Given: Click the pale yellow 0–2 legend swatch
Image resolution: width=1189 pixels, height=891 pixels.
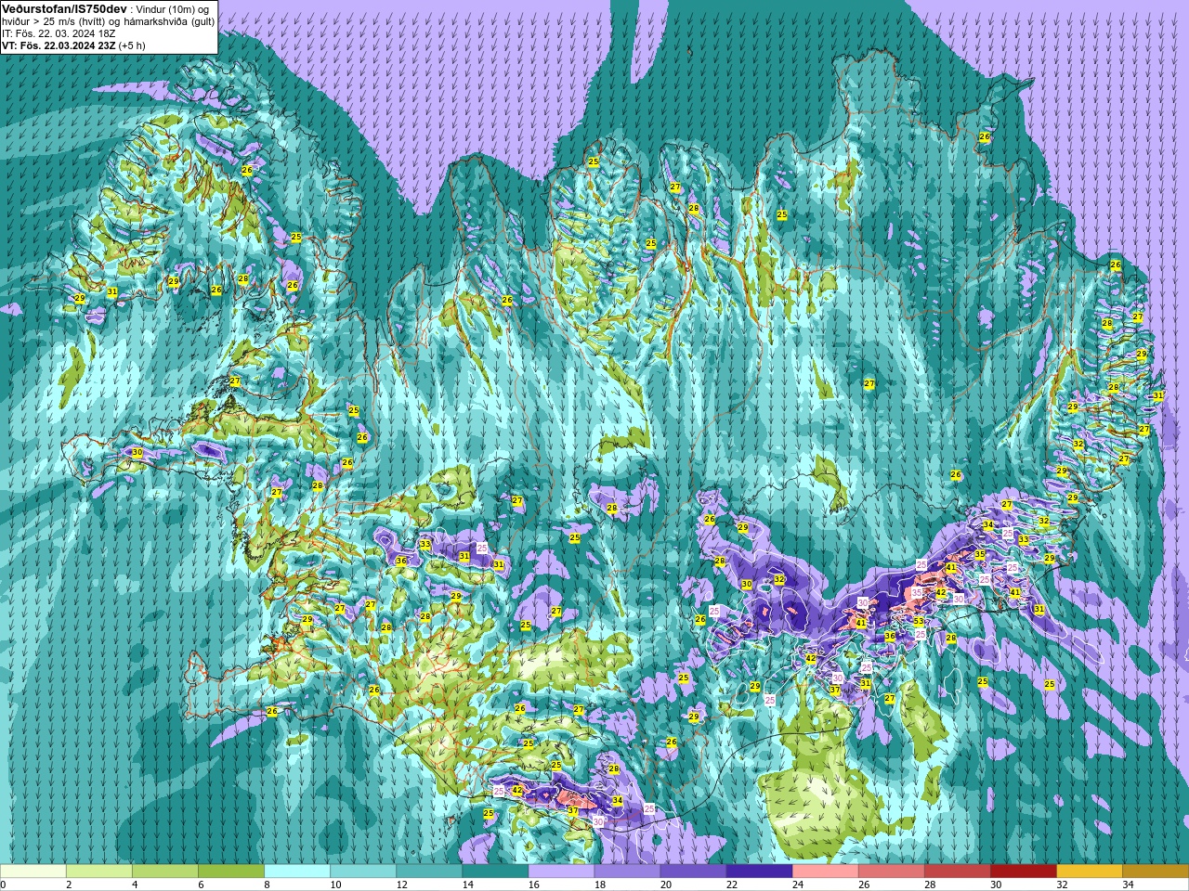Looking at the screenshot, I should (33, 872).
